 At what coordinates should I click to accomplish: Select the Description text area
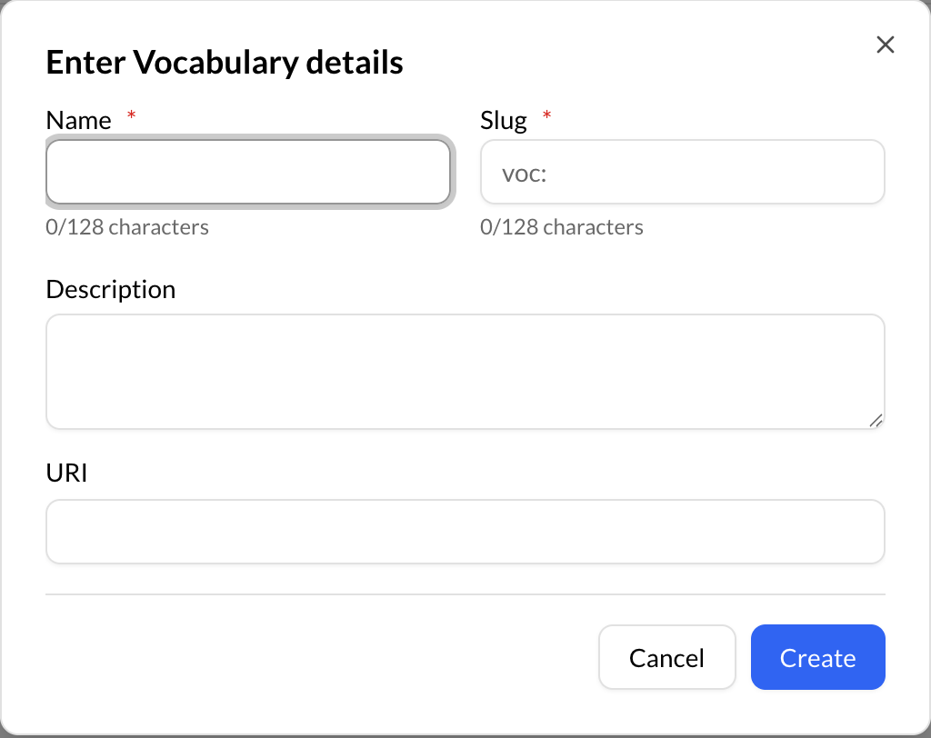click(465, 371)
